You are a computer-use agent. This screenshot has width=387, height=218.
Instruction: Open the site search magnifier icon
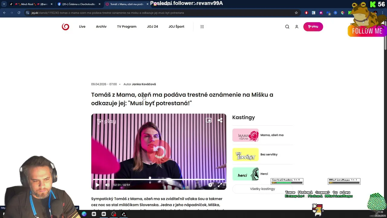(x=287, y=27)
